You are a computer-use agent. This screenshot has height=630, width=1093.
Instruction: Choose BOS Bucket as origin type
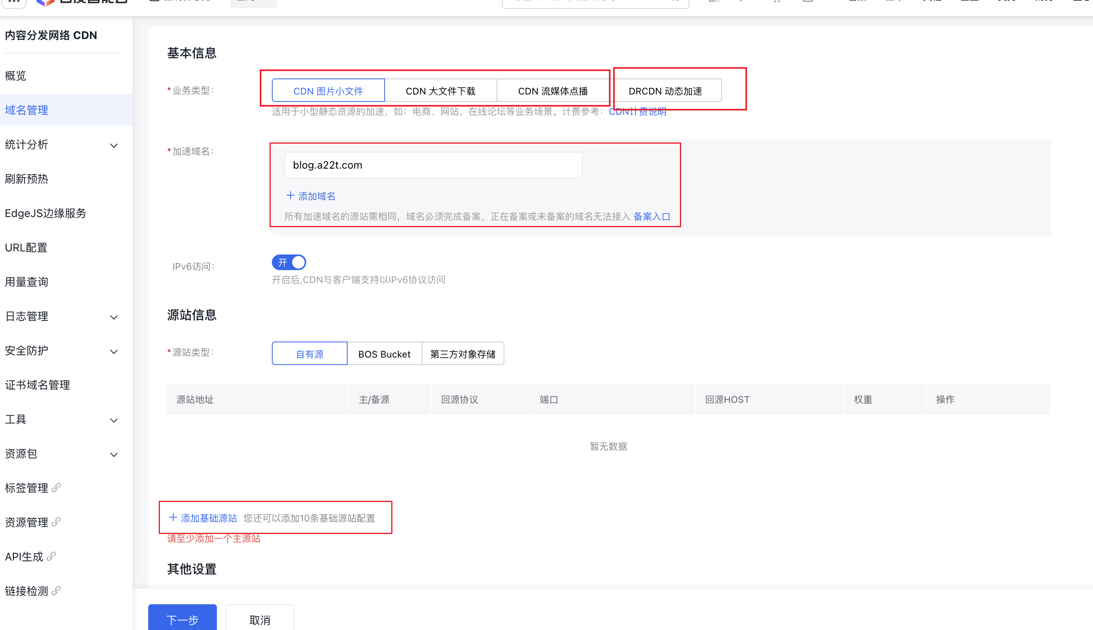384,354
